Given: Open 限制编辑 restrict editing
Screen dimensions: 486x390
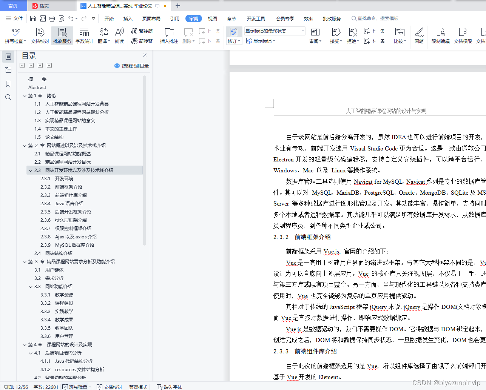Looking at the screenshot, I should coord(441,35).
